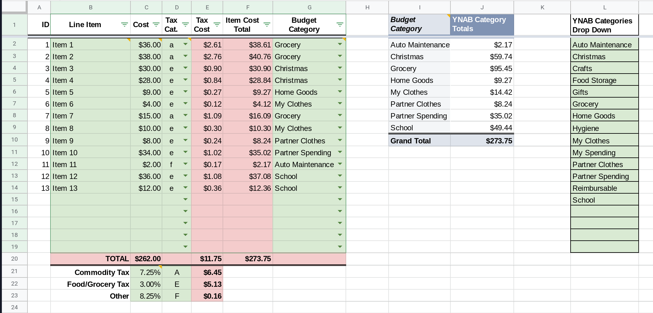Open the Tax Cat. column filter icon
The image size is (653, 313).
coord(185,25)
